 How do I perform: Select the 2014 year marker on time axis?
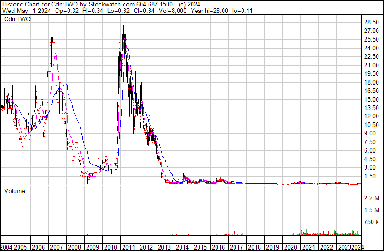(x=182, y=247)
